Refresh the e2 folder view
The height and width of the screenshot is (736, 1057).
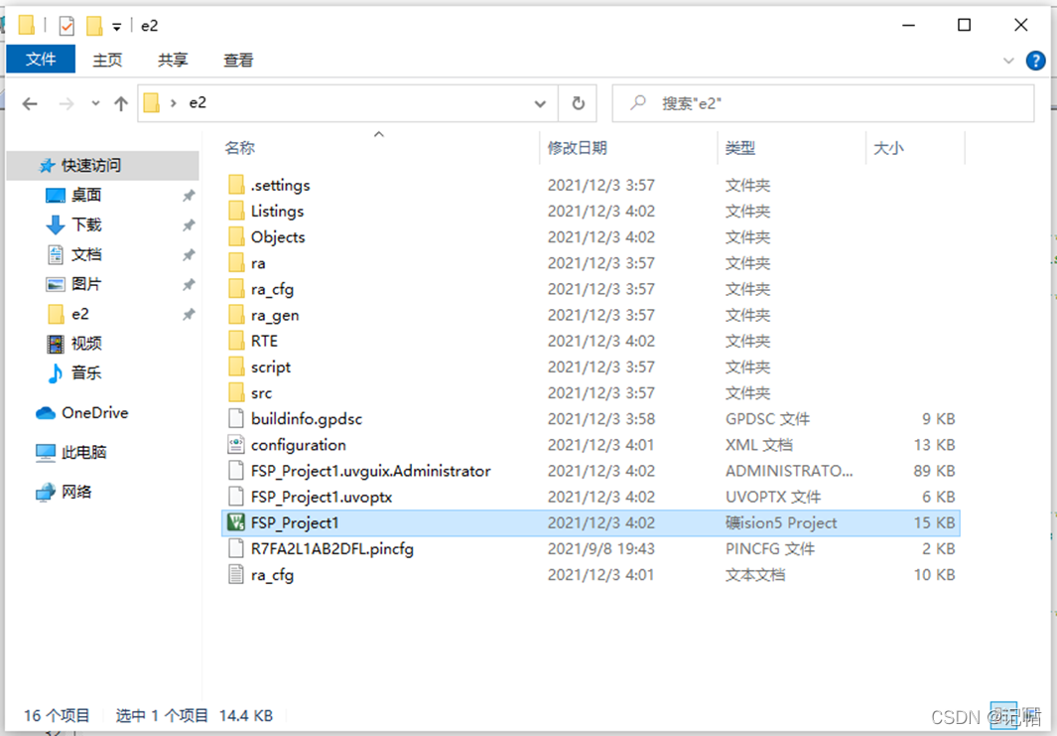coord(578,103)
